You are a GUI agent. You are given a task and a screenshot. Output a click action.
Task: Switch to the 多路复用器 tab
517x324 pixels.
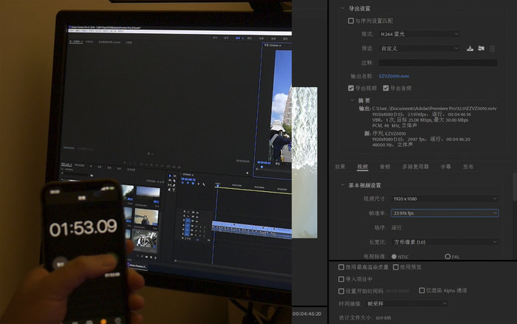[415, 167]
